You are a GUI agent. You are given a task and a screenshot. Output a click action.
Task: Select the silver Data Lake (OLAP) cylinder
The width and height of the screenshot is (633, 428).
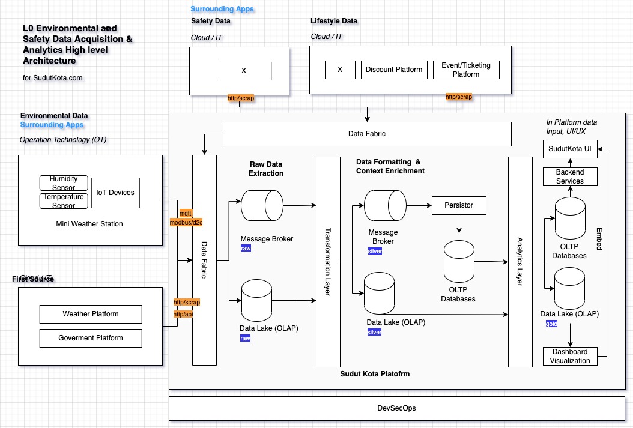click(x=379, y=294)
